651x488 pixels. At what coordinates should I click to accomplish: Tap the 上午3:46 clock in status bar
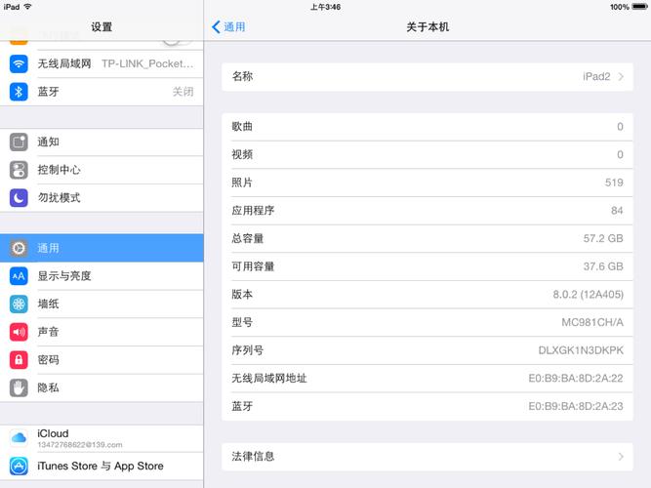point(326,7)
